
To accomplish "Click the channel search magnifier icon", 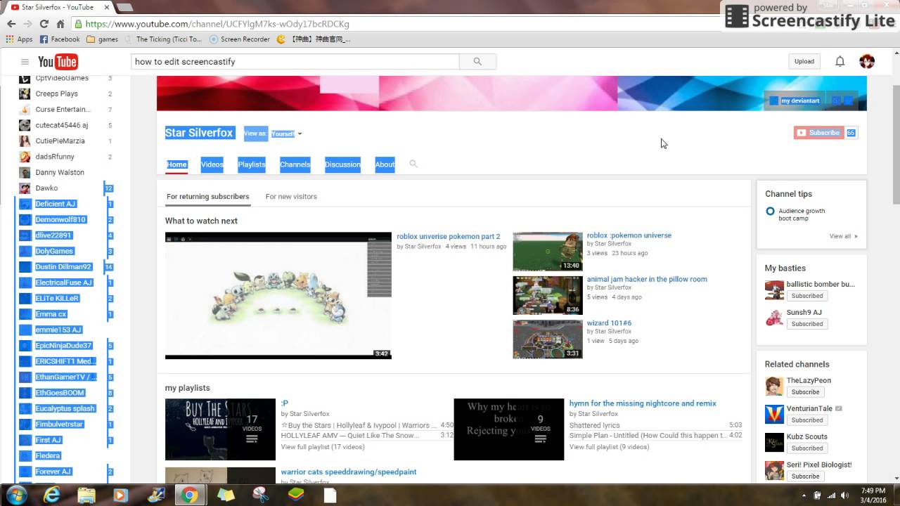I will [x=413, y=164].
